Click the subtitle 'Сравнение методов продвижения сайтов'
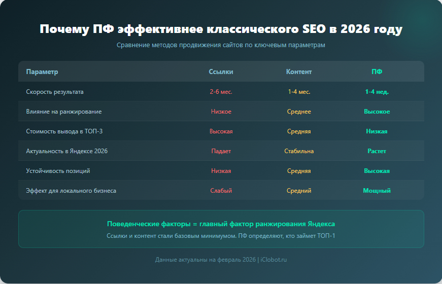This screenshot has height=284, width=442. click(221, 45)
